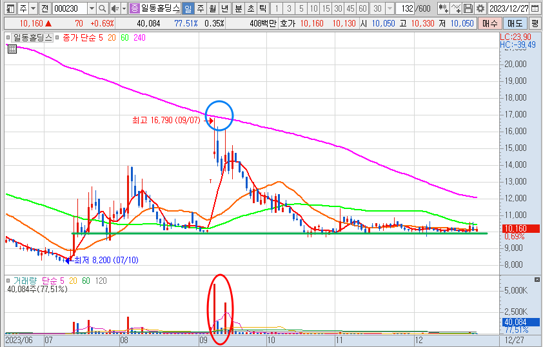Click the green 60 MA legend
Viewport: 543px width, 347px height.
[x=124, y=37]
